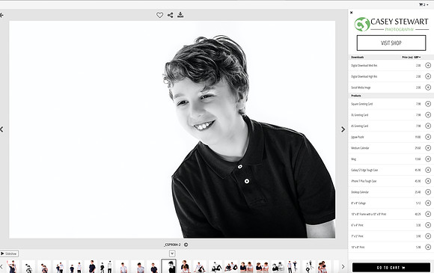Favorite the photo with the heart icon
Screen dimensions: 434x273
[x=159, y=15]
